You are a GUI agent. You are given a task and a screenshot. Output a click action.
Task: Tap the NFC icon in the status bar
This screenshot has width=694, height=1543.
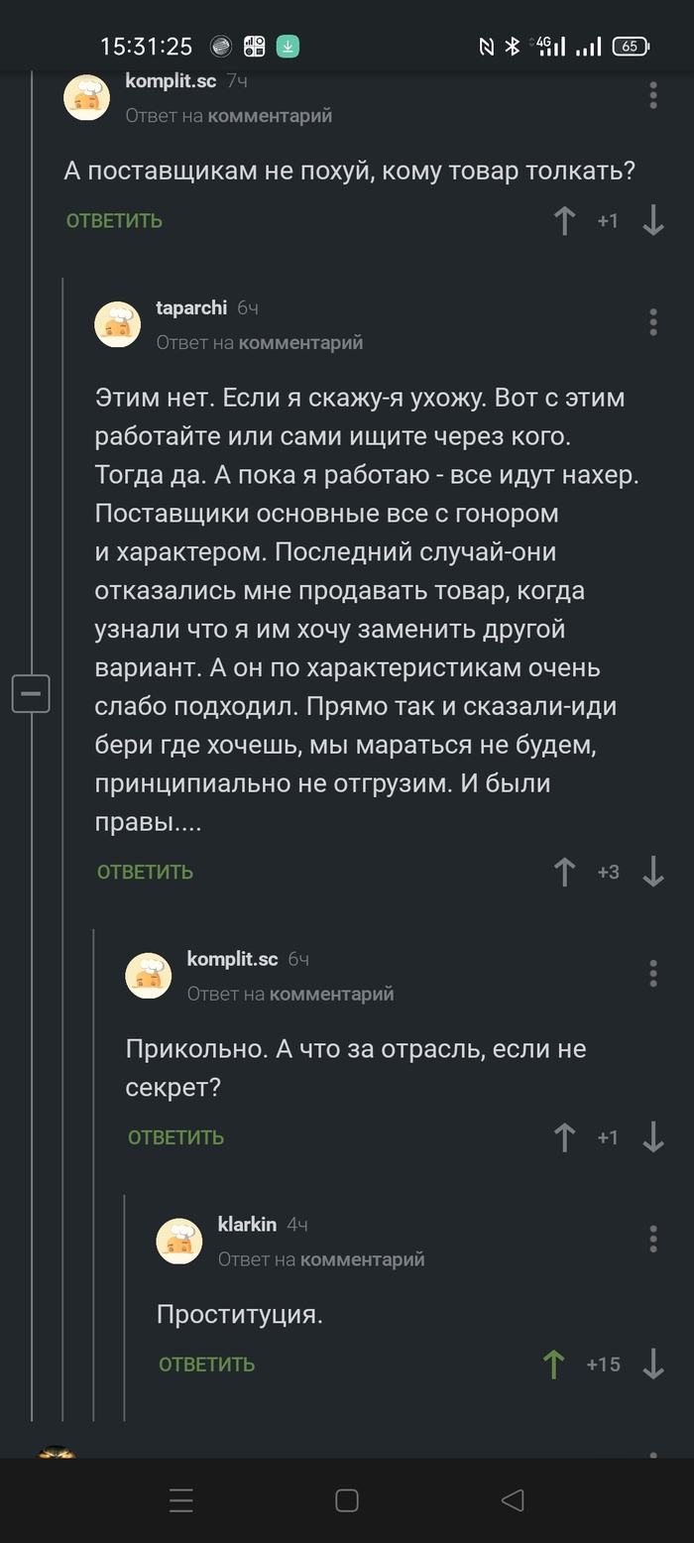click(487, 45)
